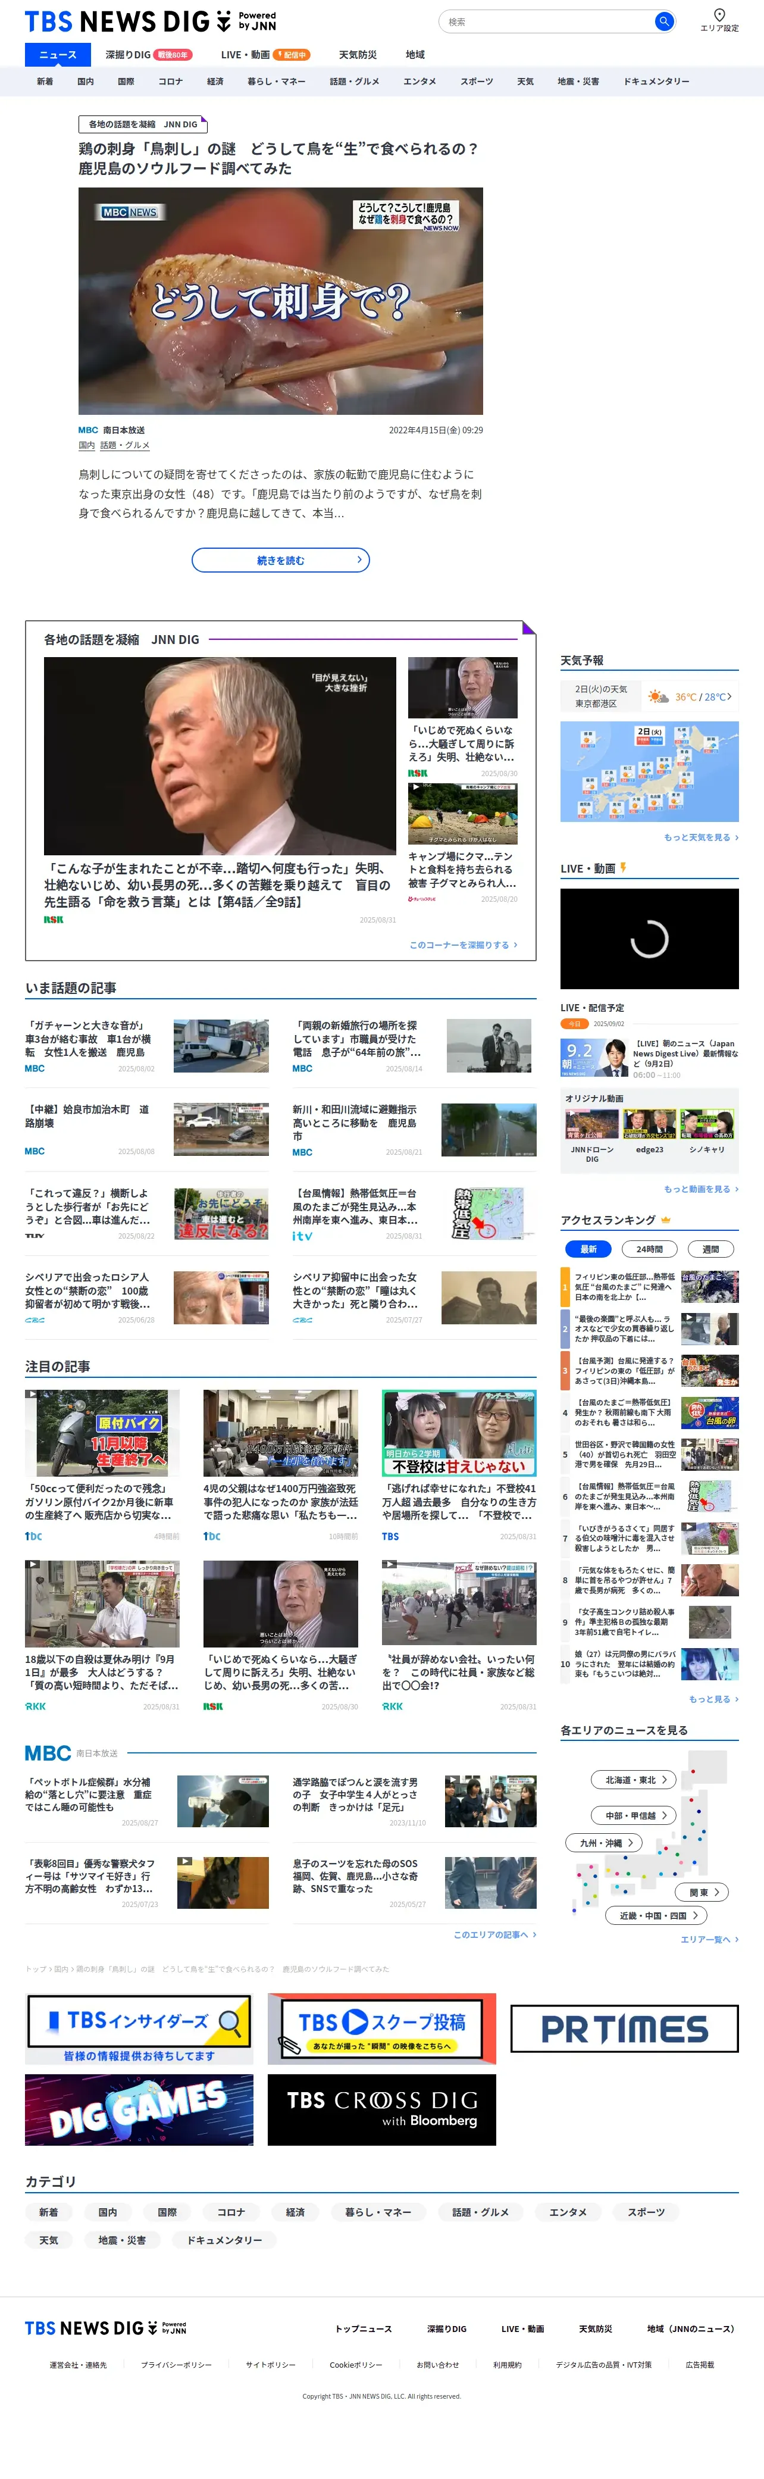Open the TBSインサイダーズ banner

pyautogui.click(x=139, y=2030)
